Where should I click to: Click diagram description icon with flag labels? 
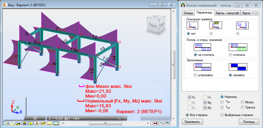pos(216,25)
